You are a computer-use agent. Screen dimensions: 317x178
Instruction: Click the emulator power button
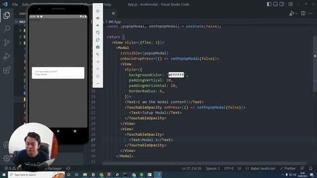click(x=98, y=11)
